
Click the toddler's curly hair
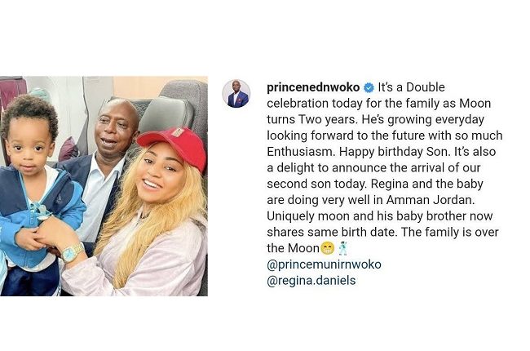click(x=29, y=113)
